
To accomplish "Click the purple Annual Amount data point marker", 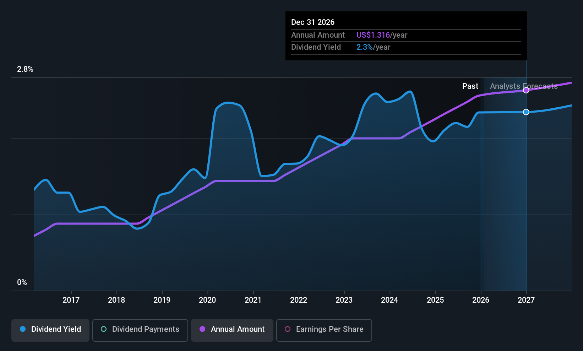I will pos(526,90).
